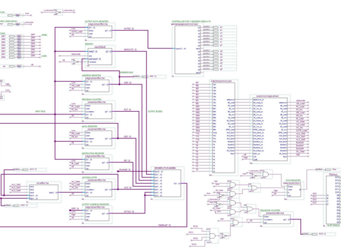Click the clk input pin
Image resolution: width=341 pixels, height=250 pixels.
pos(12,66)
